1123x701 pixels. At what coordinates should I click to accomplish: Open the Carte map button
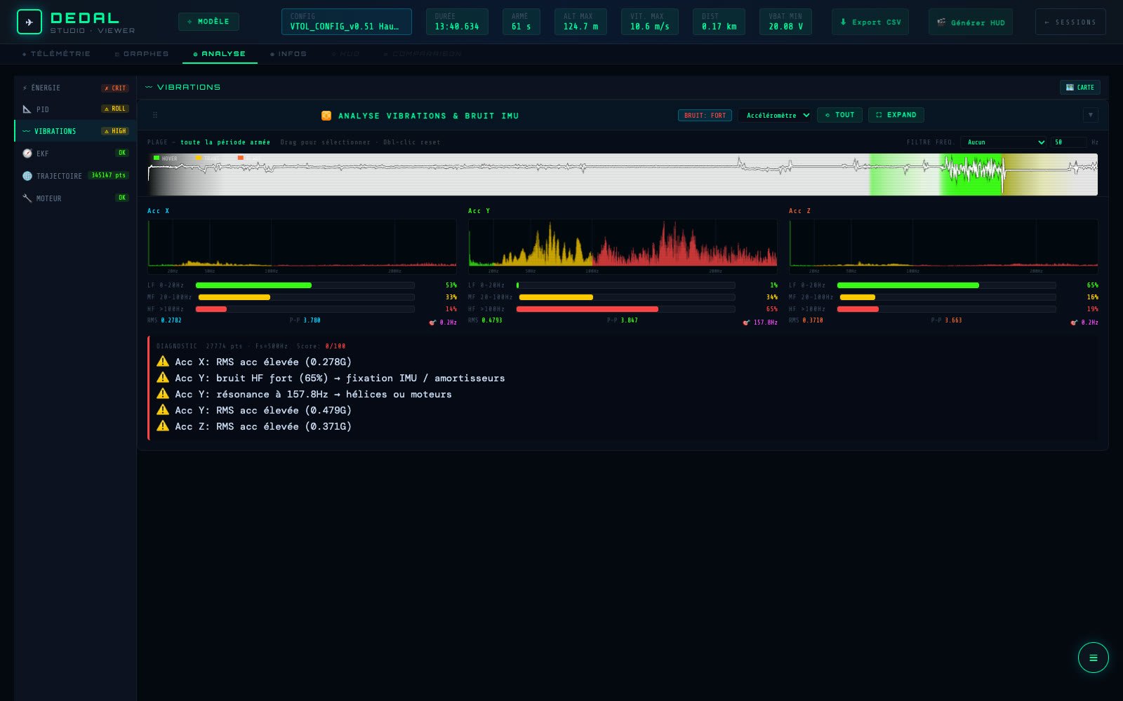click(1079, 88)
